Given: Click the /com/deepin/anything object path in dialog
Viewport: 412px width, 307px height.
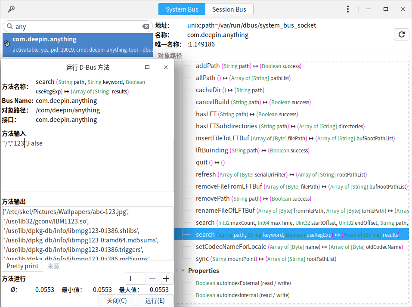Looking at the screenshot, I should 68,110.
